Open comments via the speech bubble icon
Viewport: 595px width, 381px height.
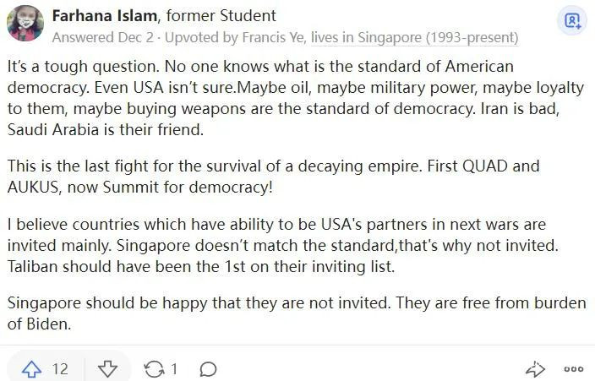(x=208, y=369)
